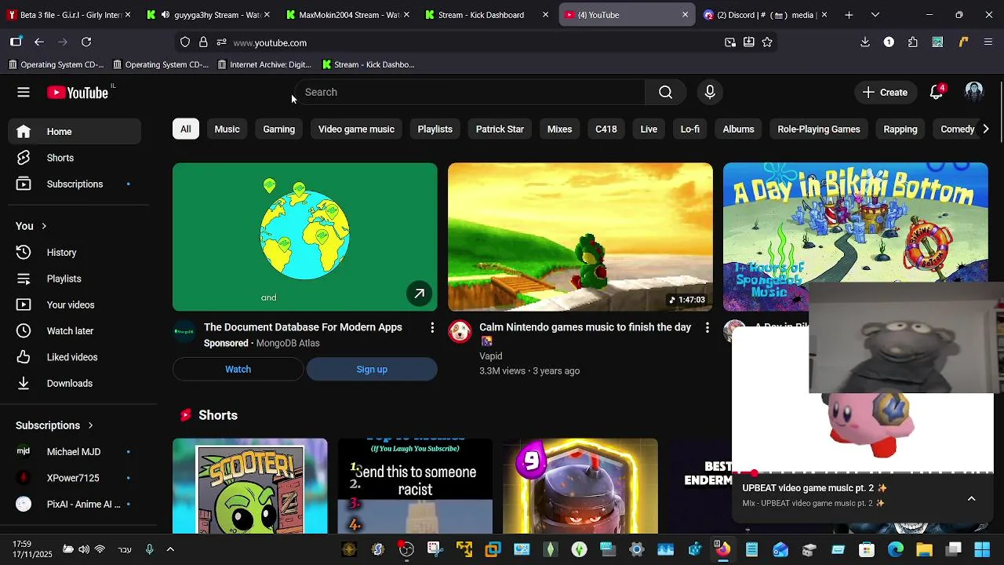
Task: Go to Shorts in the sidebar
Action: coord(75,158)
